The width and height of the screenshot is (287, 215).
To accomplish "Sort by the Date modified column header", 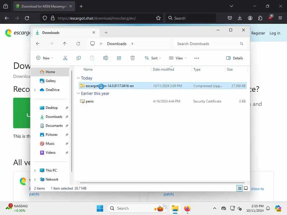I will 171,69.
